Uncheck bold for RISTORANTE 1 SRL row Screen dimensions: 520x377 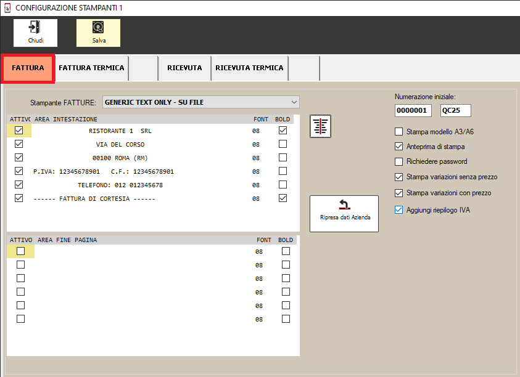(x=283, y=131)
